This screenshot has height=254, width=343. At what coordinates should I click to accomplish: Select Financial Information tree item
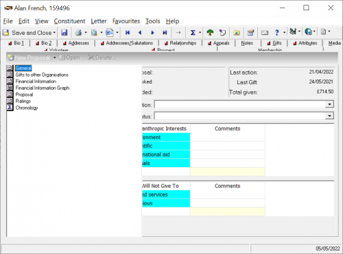click(x=36, y=81)
